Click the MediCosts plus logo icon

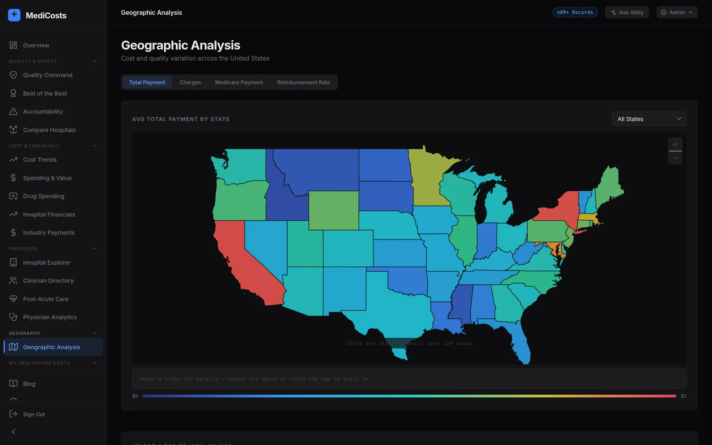[14, 15]
